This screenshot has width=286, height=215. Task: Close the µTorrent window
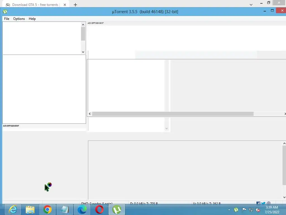tap(282, 11)
